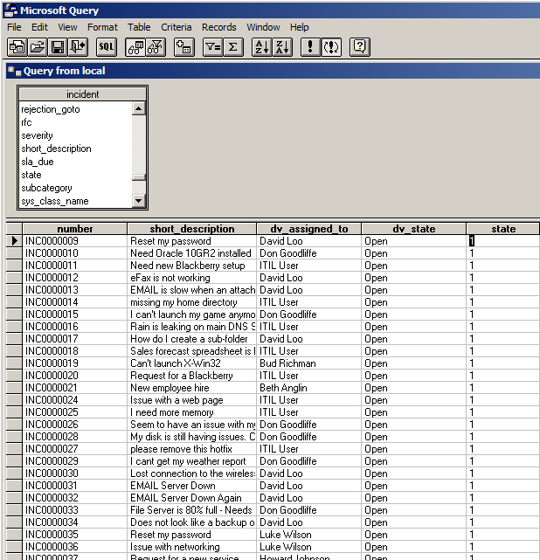The width and height of the screenshot is (540, 560).
Task: Click the field list scrollbar thumb
Action: click(139, 176)
